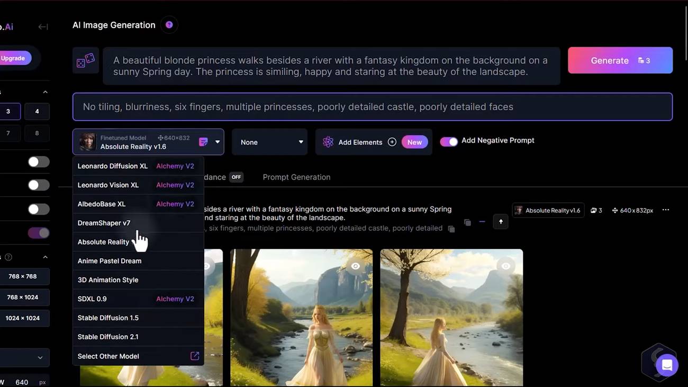Select the 768 × 1024 dimension preset
688x387 pixels.
click(23, 298)
